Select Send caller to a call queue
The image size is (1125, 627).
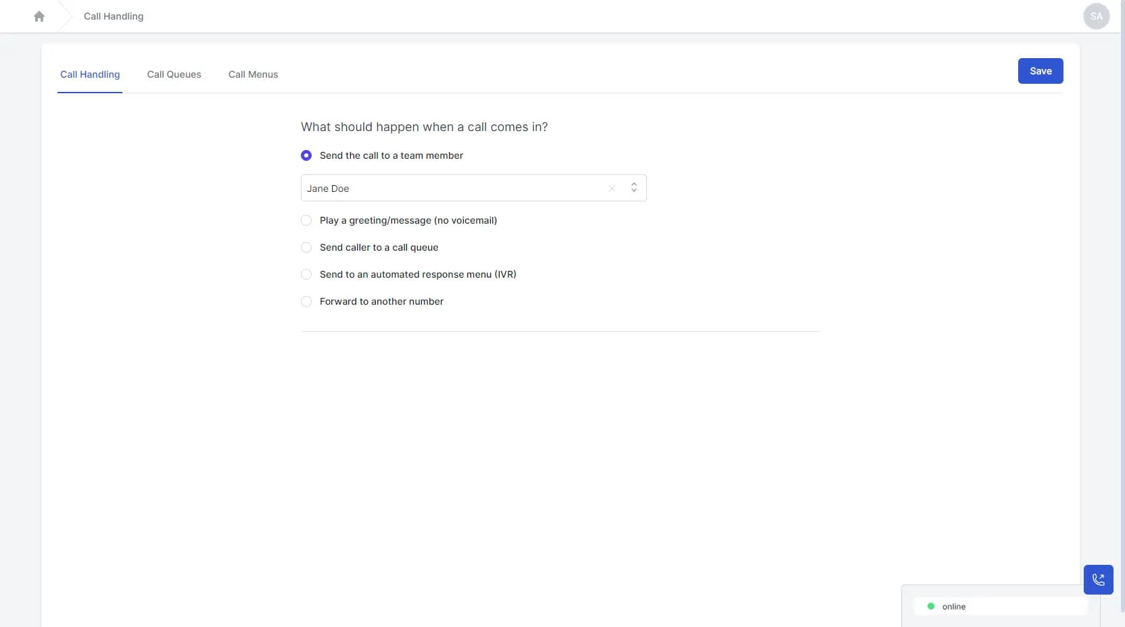click(306, 247)
